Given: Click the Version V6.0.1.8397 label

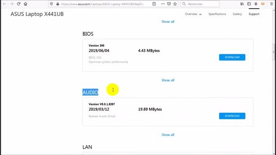Looking at the screenshot, I should 102,104.
